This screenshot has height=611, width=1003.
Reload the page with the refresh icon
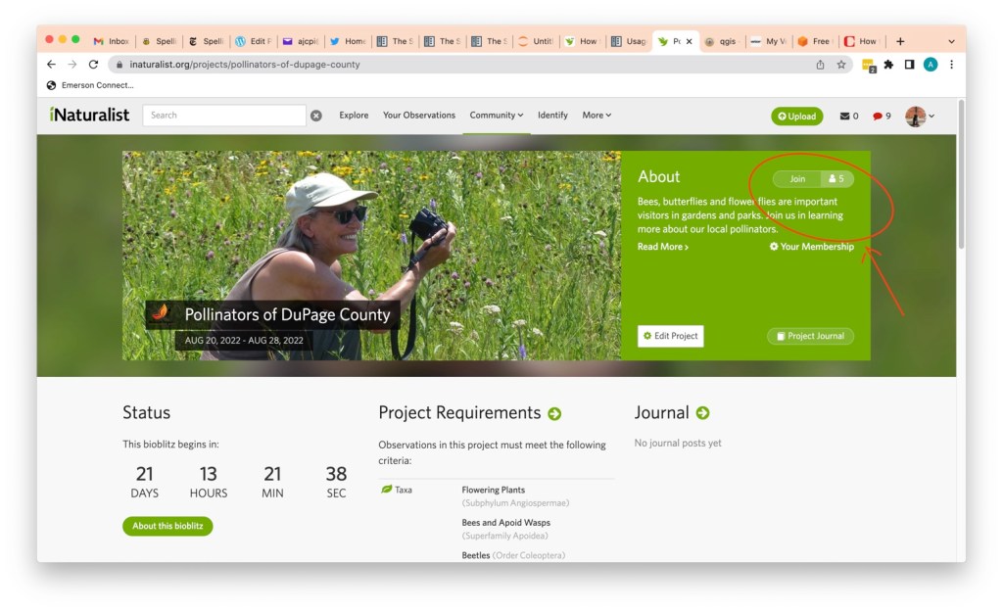(x=93, y=65)
